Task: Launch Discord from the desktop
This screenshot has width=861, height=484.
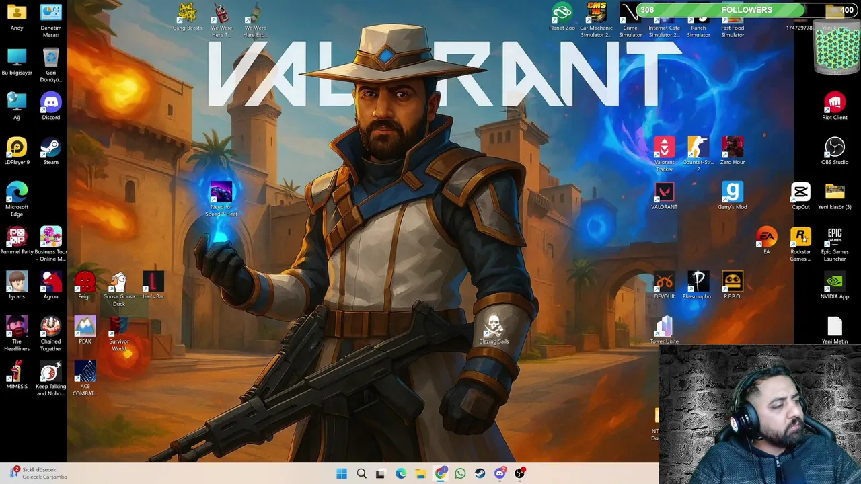Action: pos(50,107)
